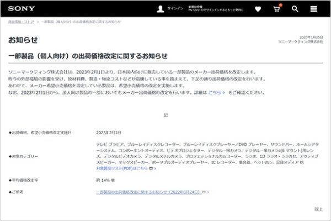Click the 商品情報・ストア breadcrumb link
The height and width of the screenshot is (221, 331).
21,22
